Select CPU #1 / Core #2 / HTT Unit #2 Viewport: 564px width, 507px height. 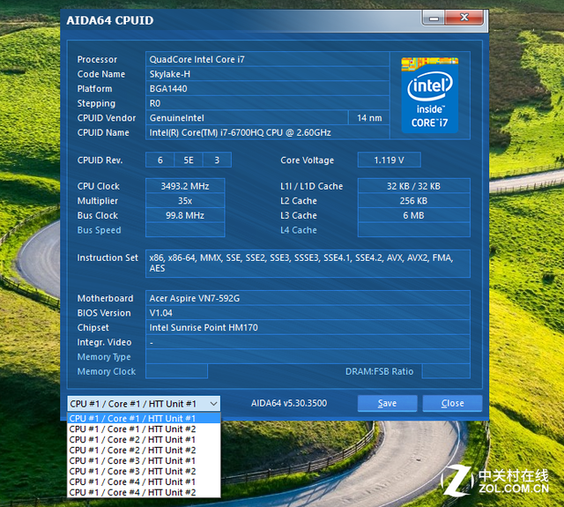click(x=144, y=451)
